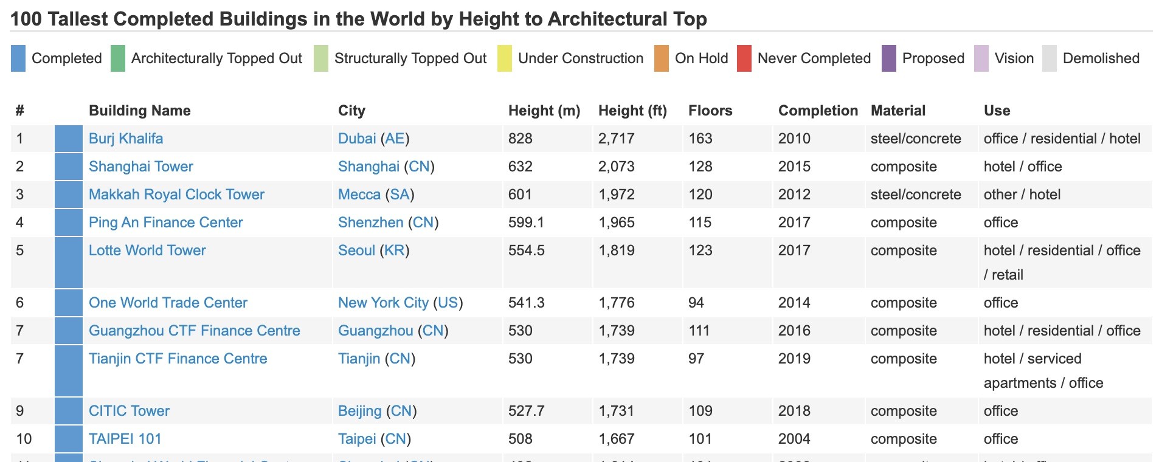Click the blue Completed legend swatch
This screenshot has width=1176, height=462.
click(x=18, y=58)
